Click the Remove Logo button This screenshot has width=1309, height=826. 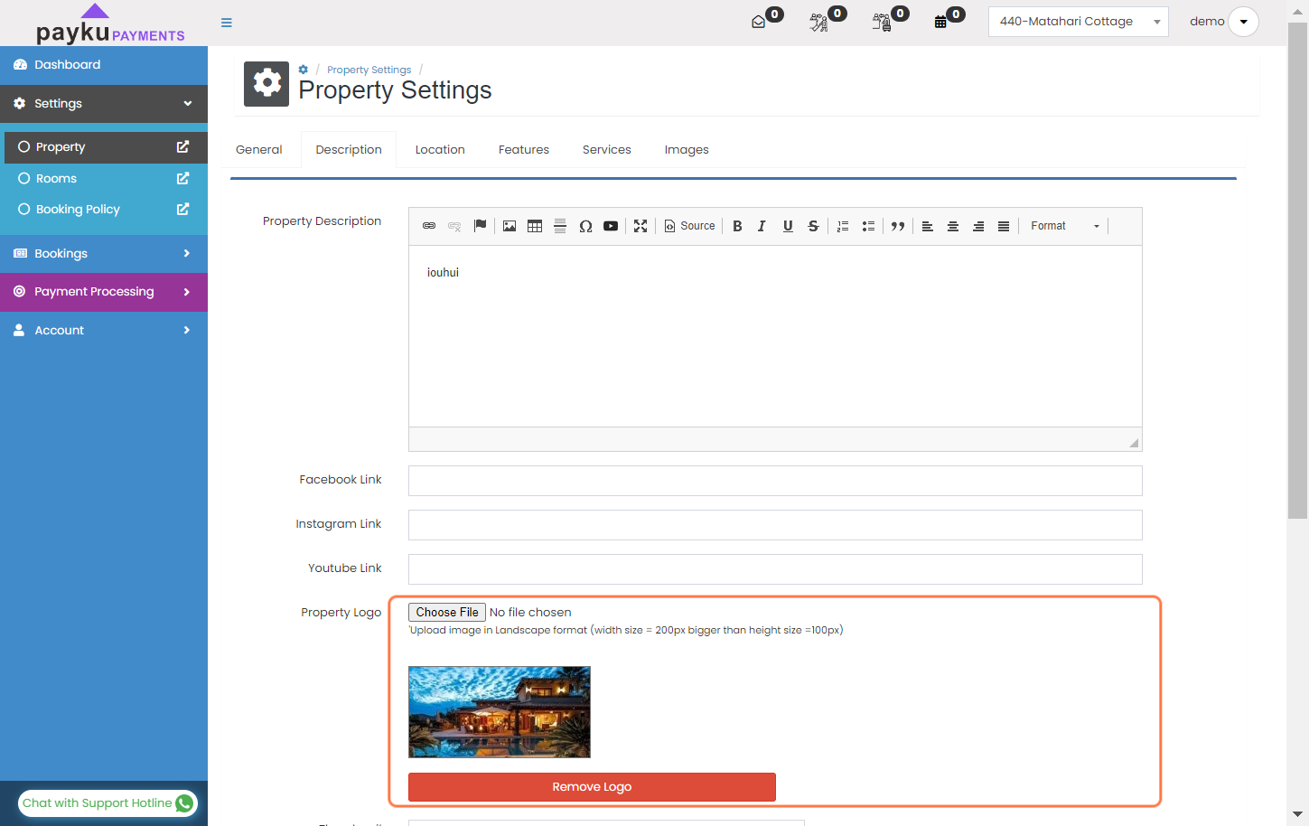(592, 787)
